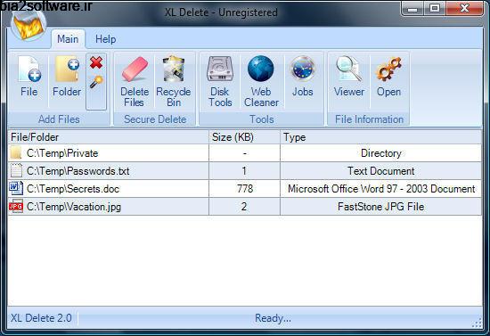Switch to the Main tab
This screenshot has width=490, height=336.
click(x=68, y=39)
